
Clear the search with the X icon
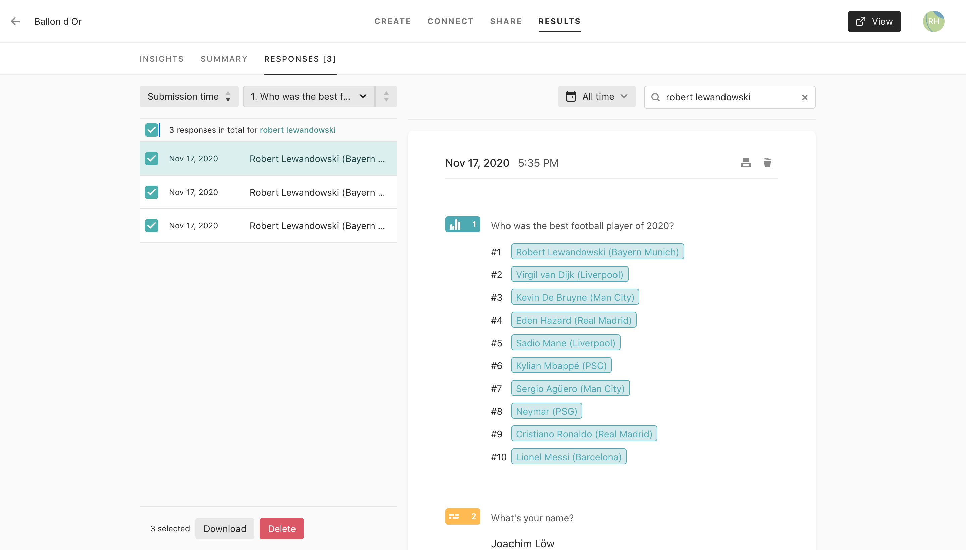(804, 97)
